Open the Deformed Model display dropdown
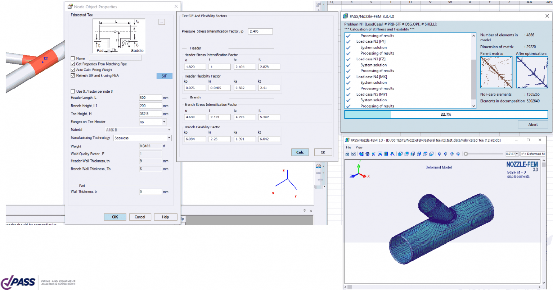553x290 pixels. pos(538,153)
